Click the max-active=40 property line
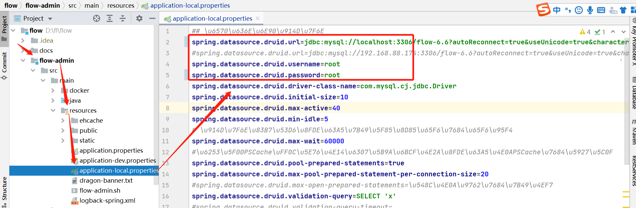The image size is (636, 208). click(x=266, y=108)
